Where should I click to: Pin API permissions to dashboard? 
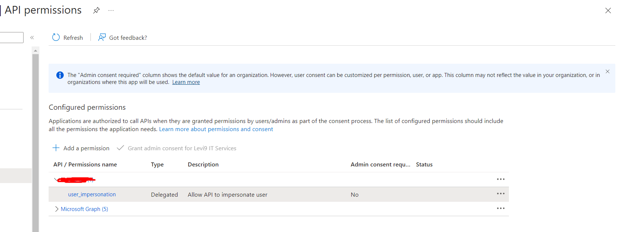point(96,10)
